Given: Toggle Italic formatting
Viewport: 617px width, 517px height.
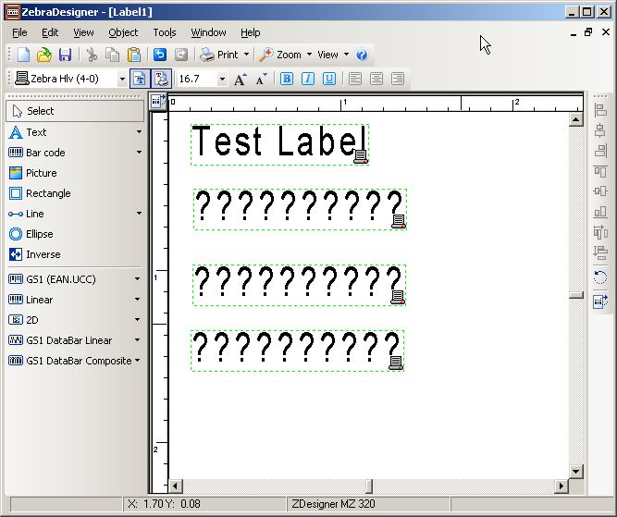Looking at the screenshot, I should 308,79.
